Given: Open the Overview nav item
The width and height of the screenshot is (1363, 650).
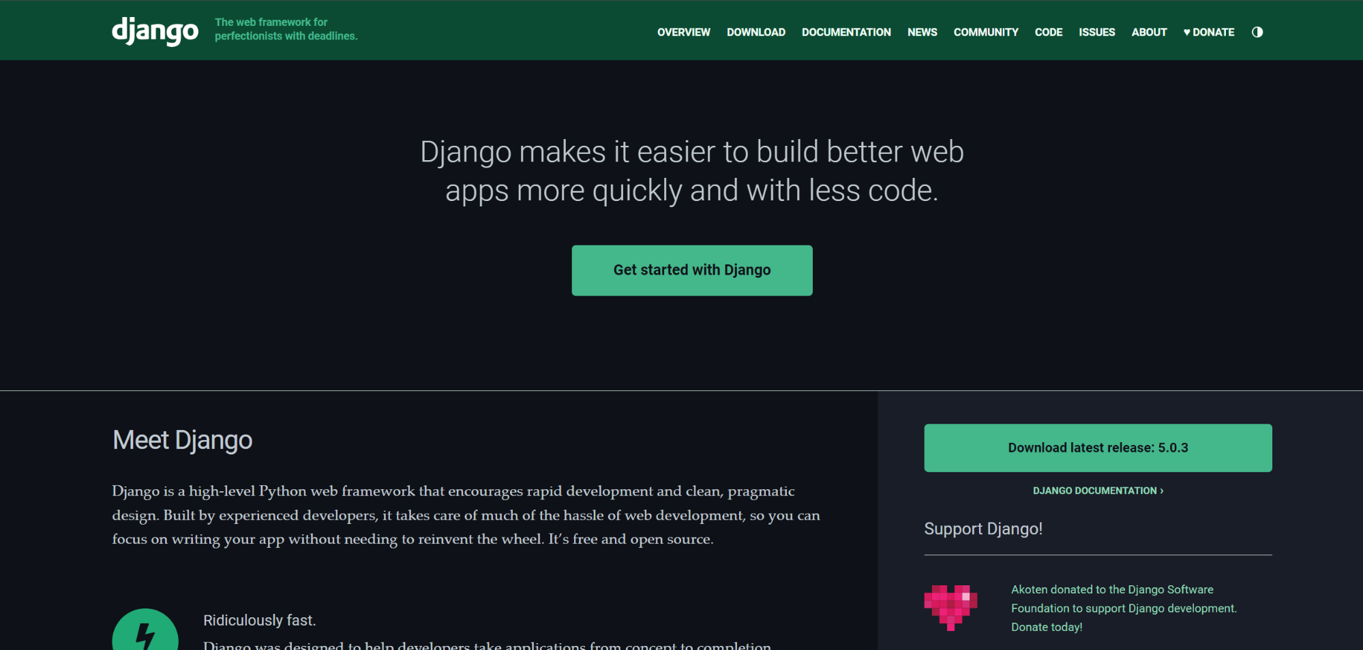Looking at the screenshot, I should 683,32.
